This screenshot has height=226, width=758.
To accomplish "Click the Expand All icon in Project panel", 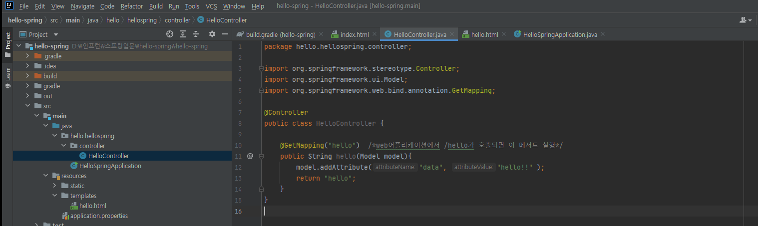I will 183,34.
